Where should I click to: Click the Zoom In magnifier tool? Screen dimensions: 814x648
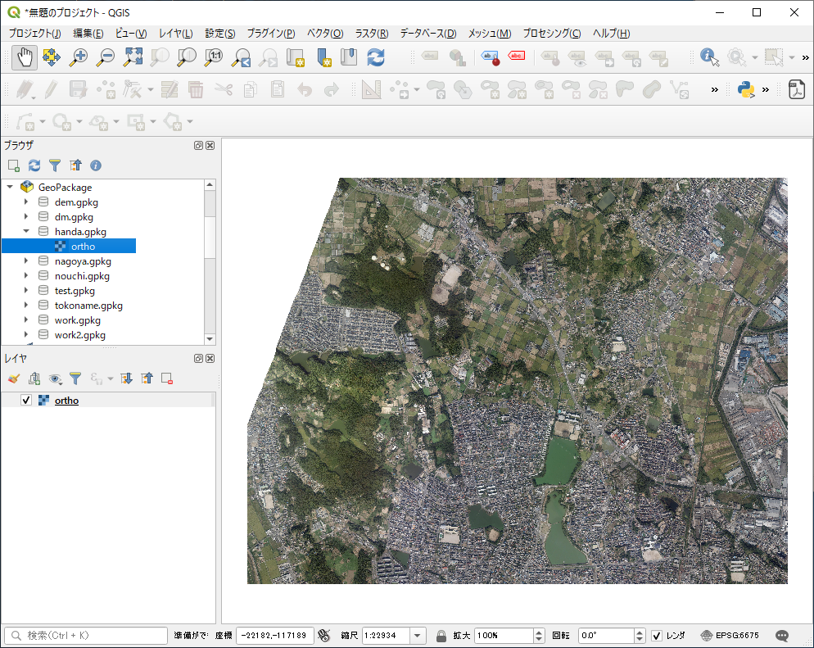79,57
